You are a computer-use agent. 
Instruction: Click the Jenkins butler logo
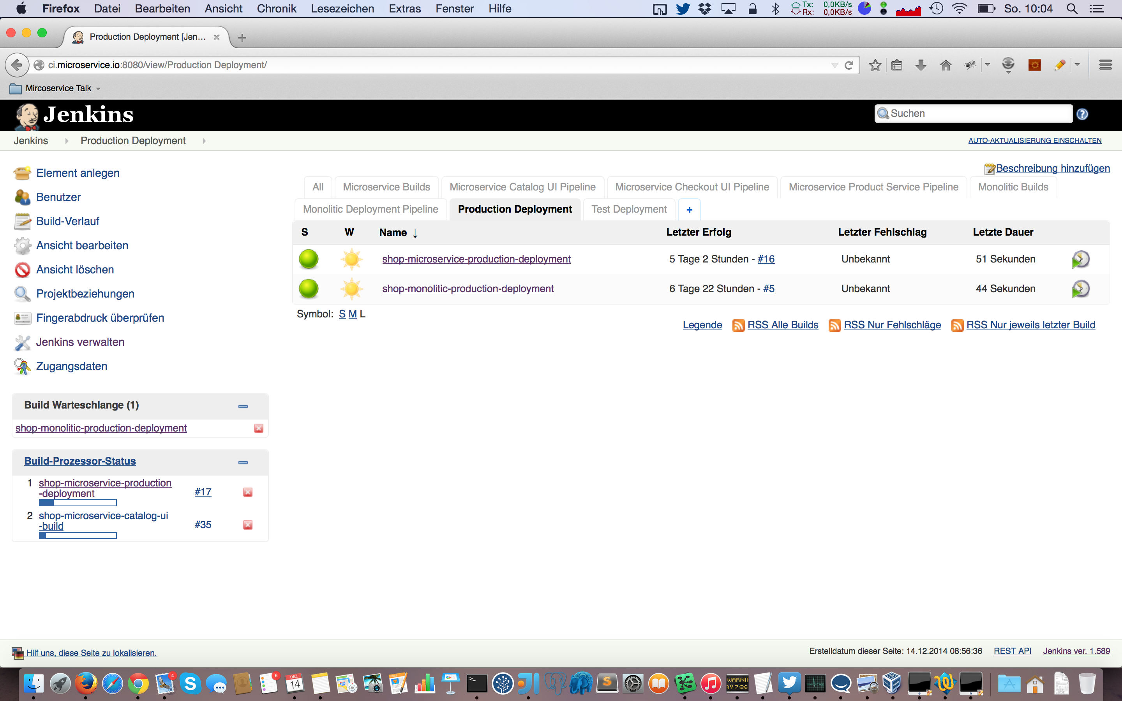[x=27, y=116]
